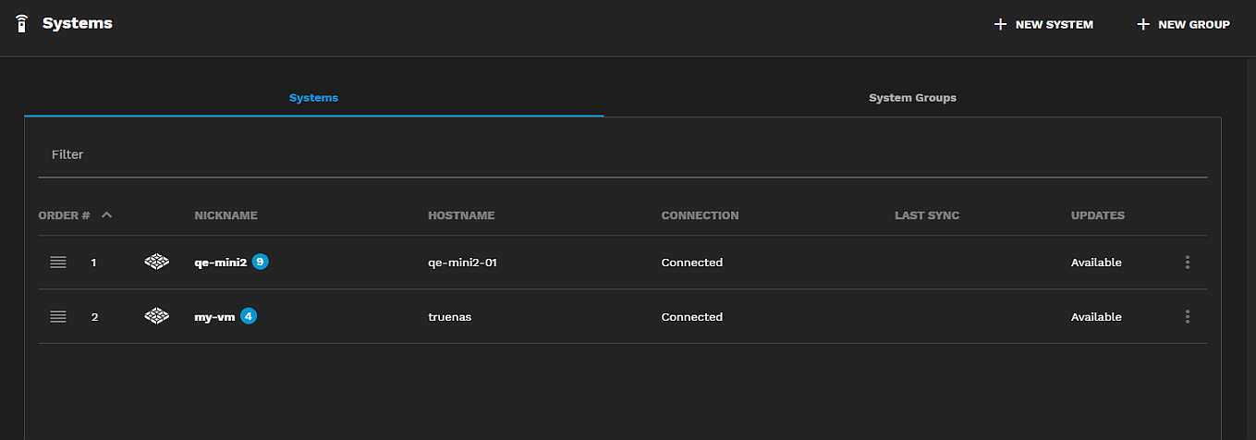The width and height of the screenshot is (1256, 440).
Task: Click the system icon beside qe-mini2
Action: point(157,263)
